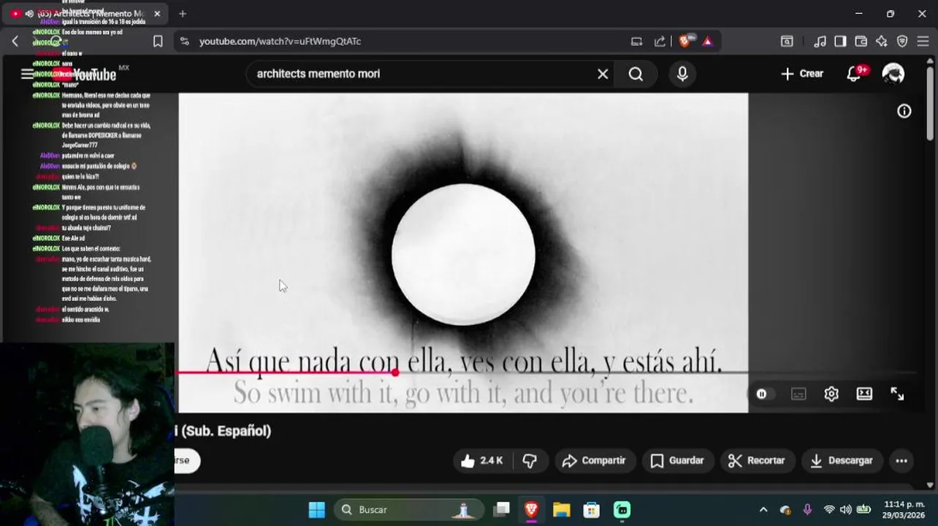This screenshot has width=938, height=526.
Task: Click the Recortar clip button
Action: pos(757,460)
